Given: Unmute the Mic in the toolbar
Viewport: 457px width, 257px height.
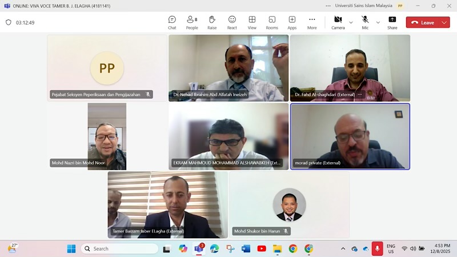Looking at the screenshot, I should click(365, 22).
